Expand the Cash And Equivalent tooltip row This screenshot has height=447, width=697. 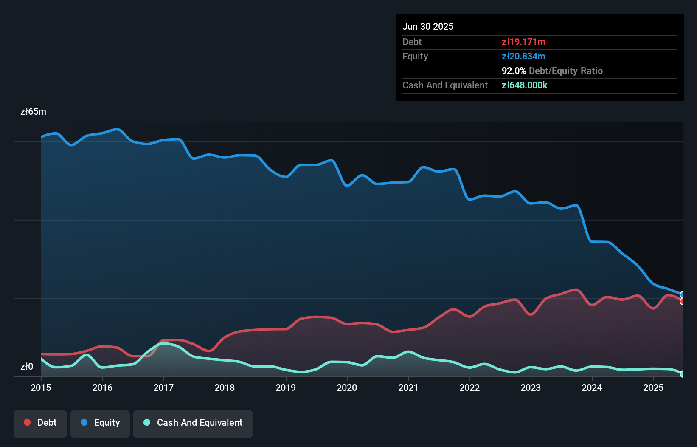[445, 85]
